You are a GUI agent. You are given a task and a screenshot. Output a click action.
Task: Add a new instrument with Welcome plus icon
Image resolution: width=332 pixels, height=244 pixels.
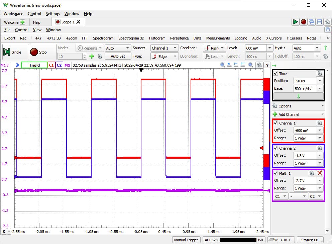(x=22, y=22)
